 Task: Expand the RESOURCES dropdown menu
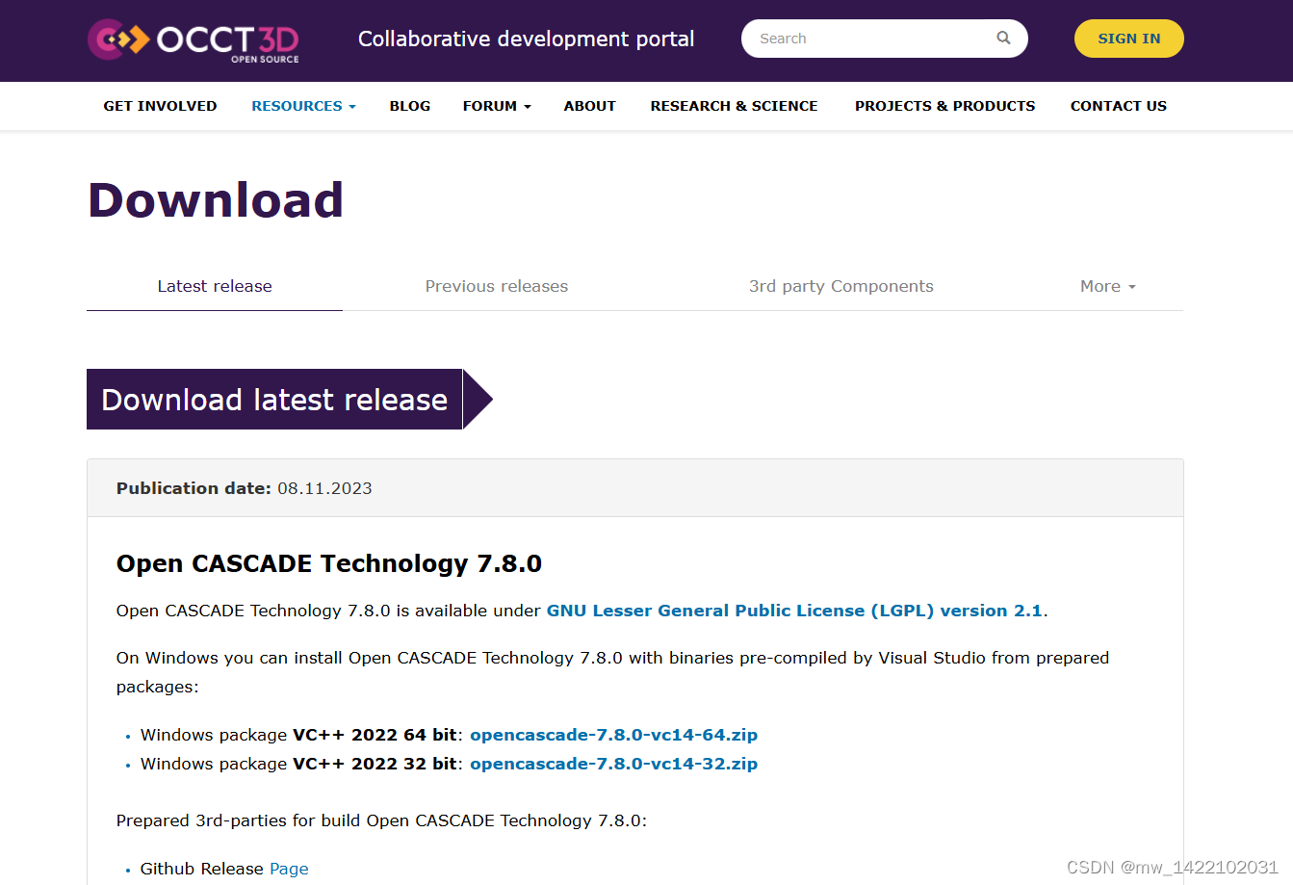pyautogui.click(x=303, y=106)
